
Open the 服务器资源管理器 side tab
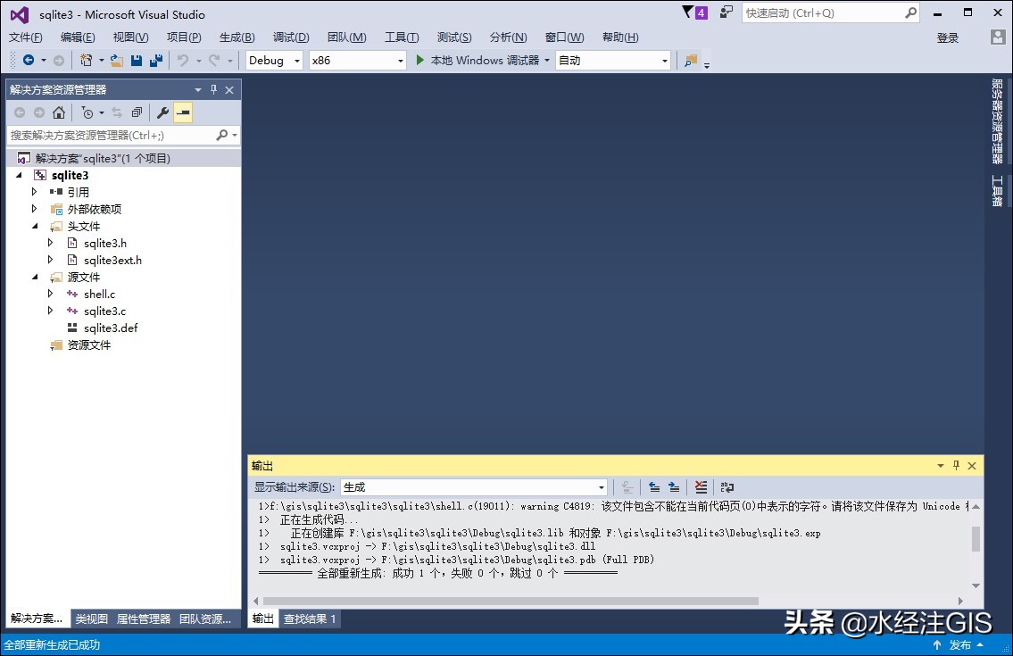998,121
